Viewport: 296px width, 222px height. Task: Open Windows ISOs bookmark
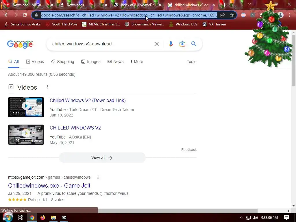(183, 24)
